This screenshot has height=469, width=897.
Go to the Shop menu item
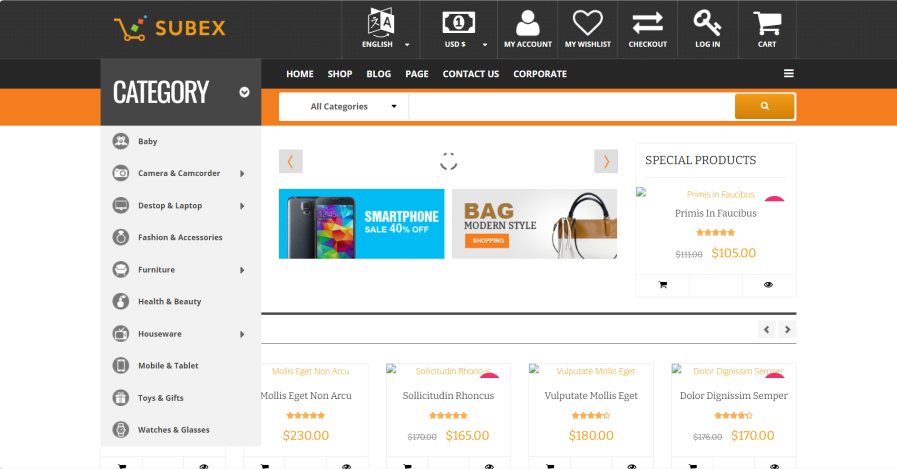[x=340, y=74]
